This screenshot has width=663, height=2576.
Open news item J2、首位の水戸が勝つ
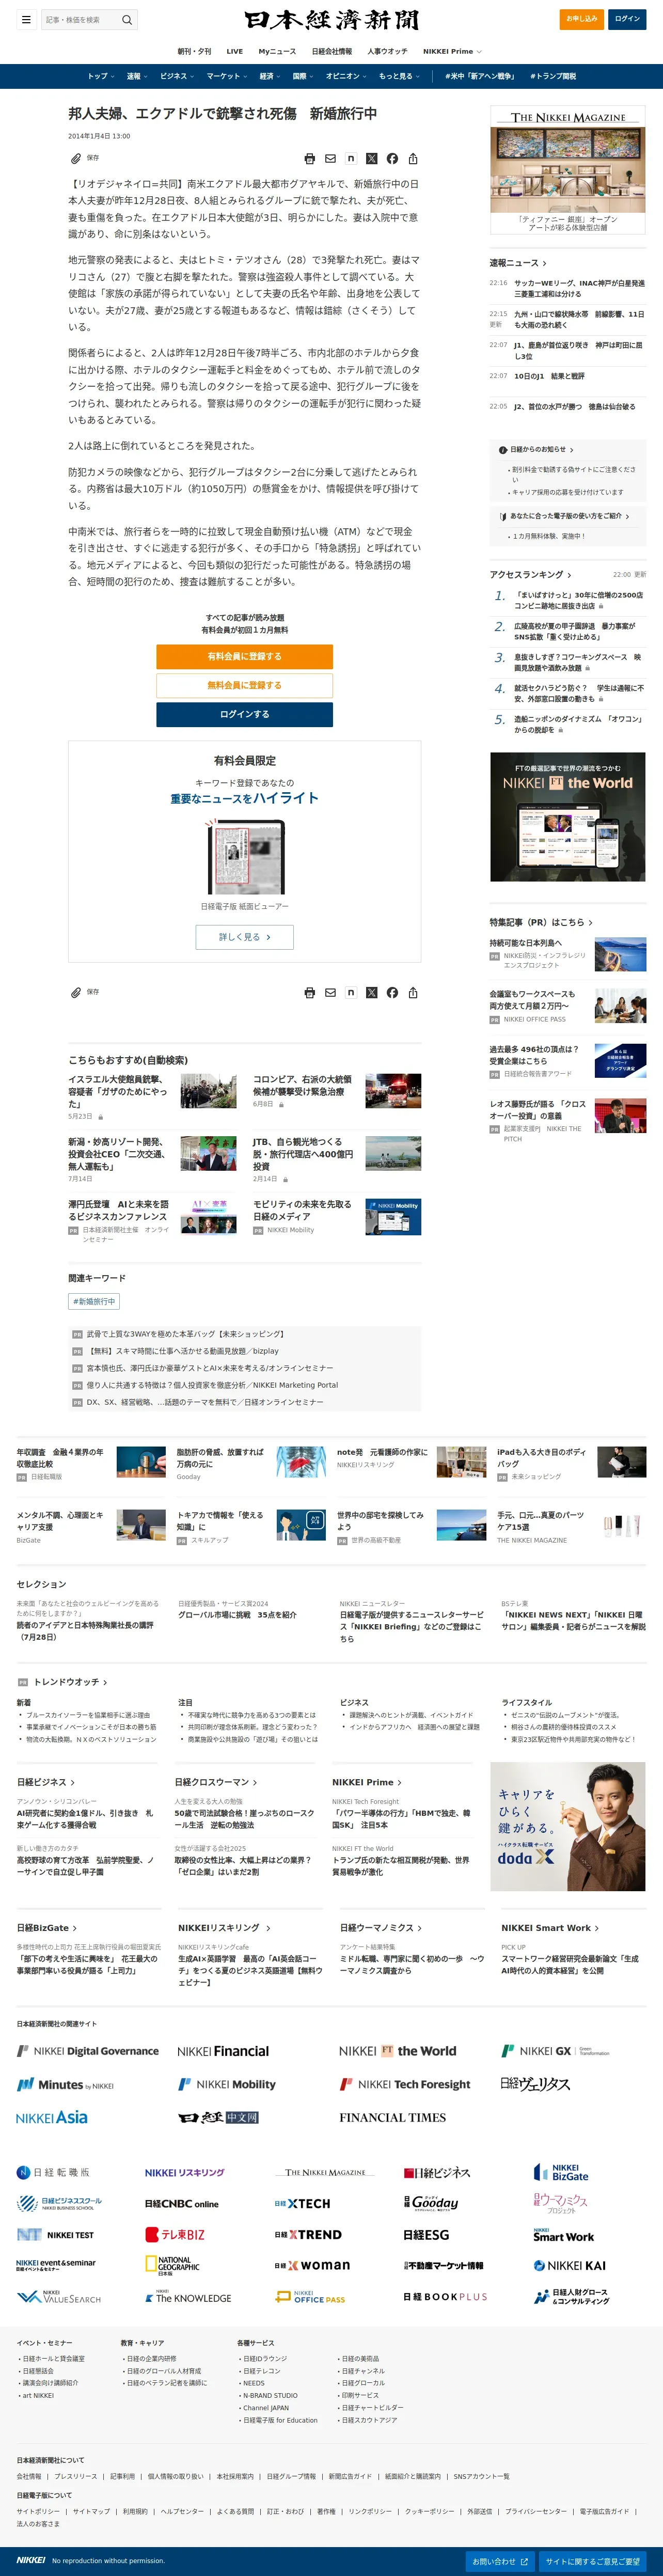[x=574, y=407]
